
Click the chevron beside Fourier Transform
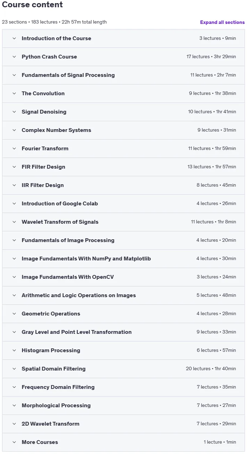(14, 149)
